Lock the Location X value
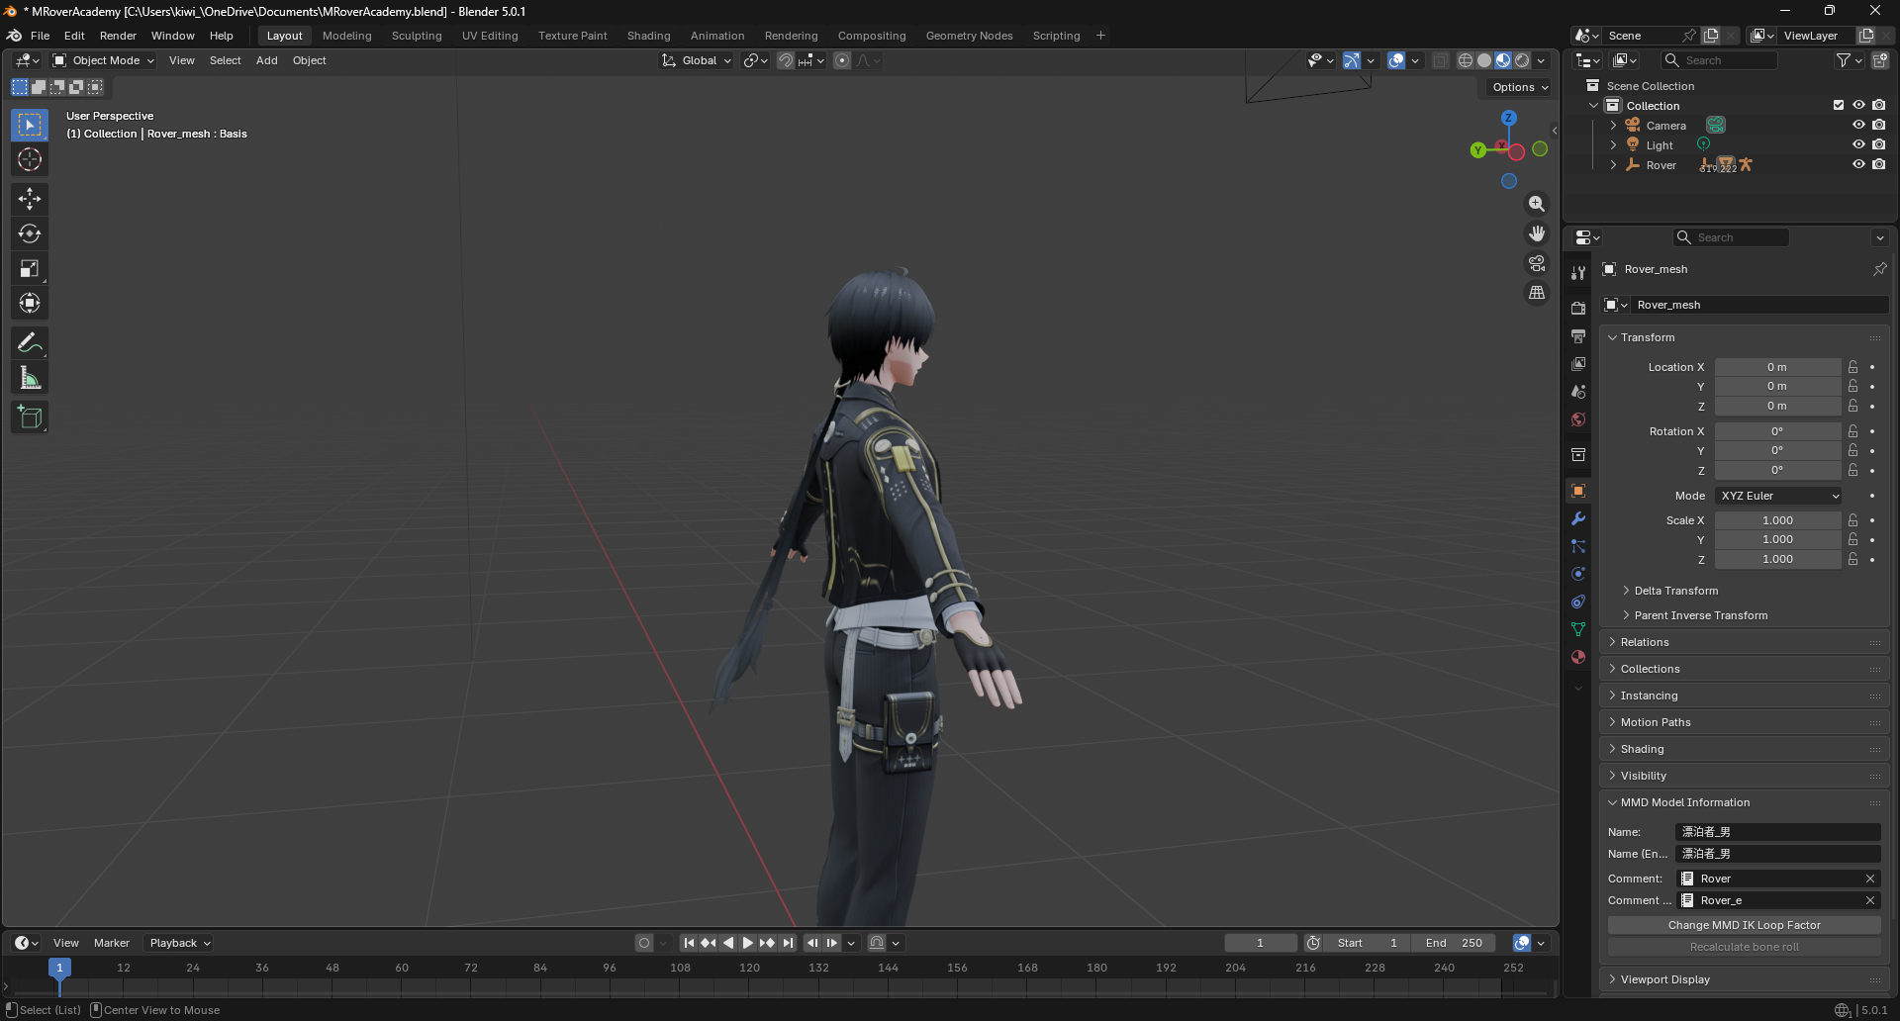This screenshot has height=1021, width=1900. tap(1852, 367)
